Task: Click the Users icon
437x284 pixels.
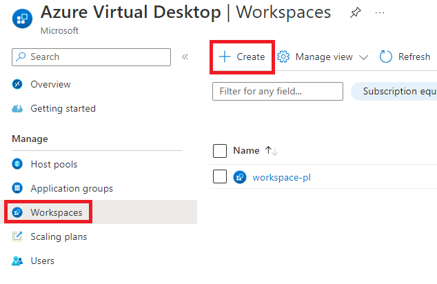Action: pyautogui.click(x=17, y=261)
